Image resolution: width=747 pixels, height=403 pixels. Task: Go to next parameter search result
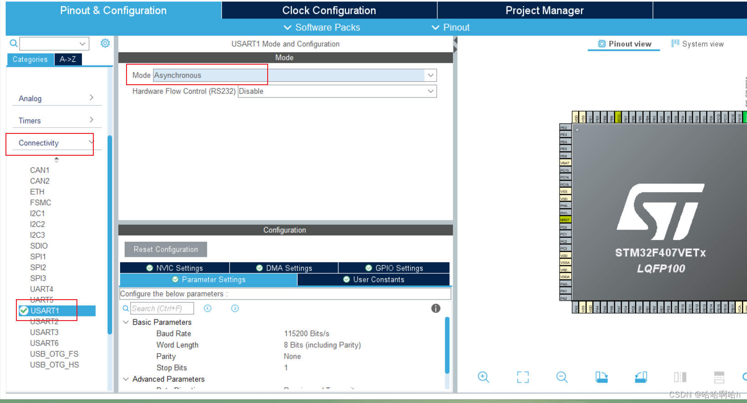click(235, 308)
